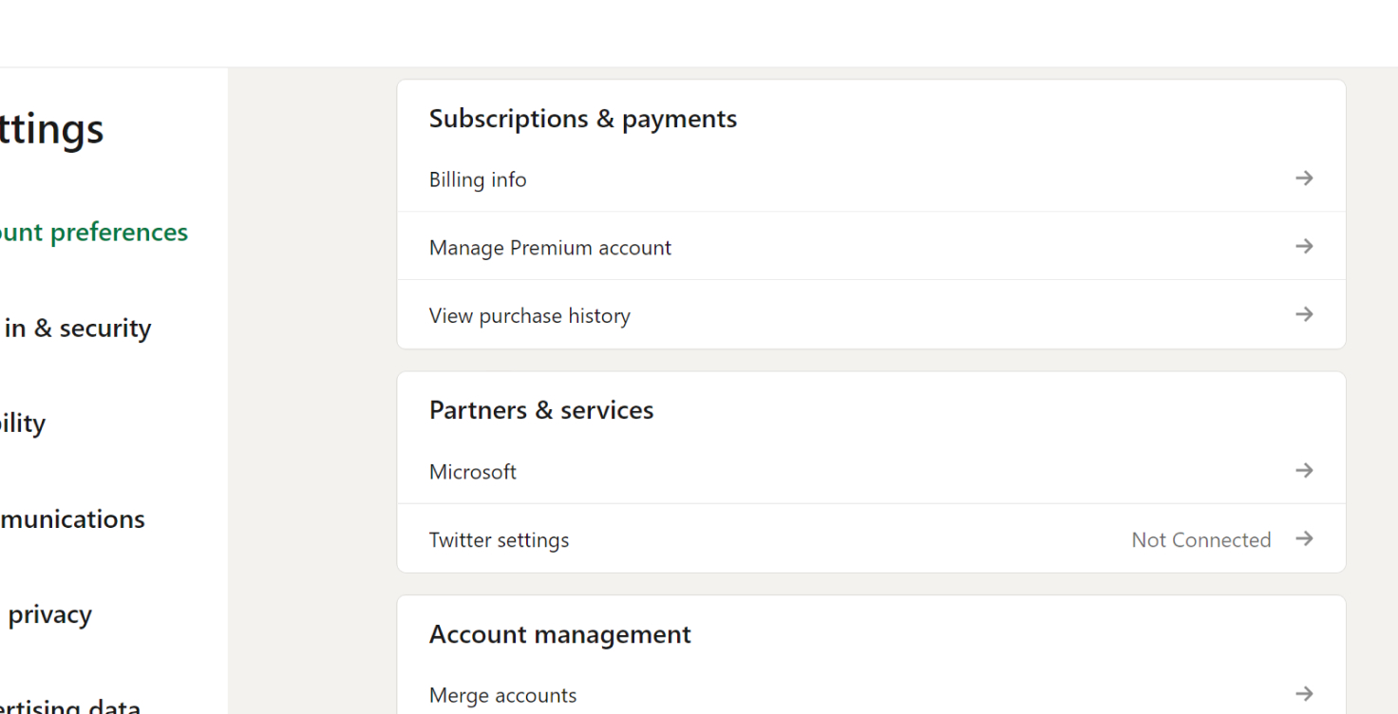This screenshot has width=1398, height=714.
Task: Open Manage Premium account
Action: [x=550, y=248]
